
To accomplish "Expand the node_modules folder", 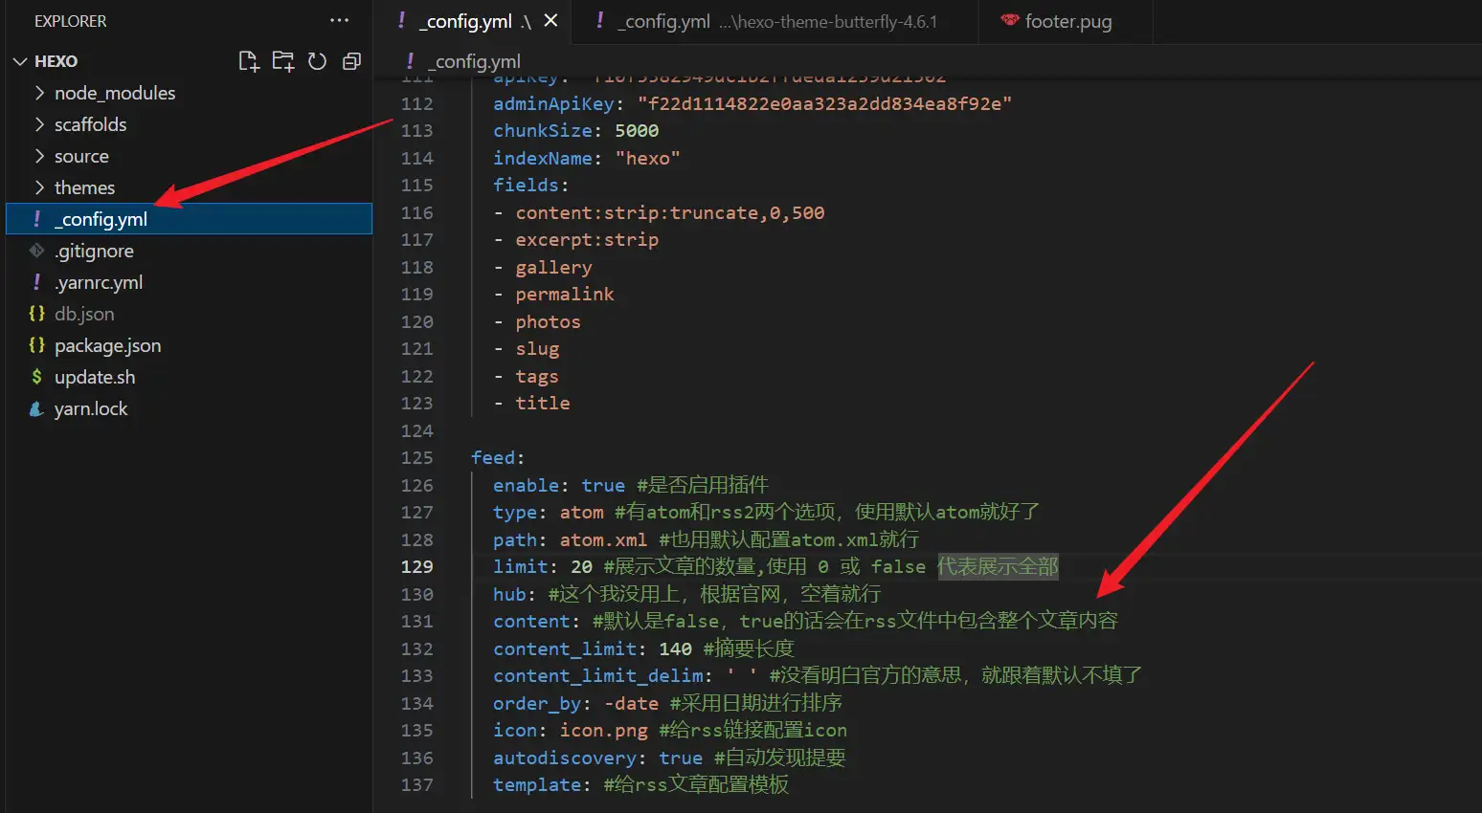I will click(114, 93).
